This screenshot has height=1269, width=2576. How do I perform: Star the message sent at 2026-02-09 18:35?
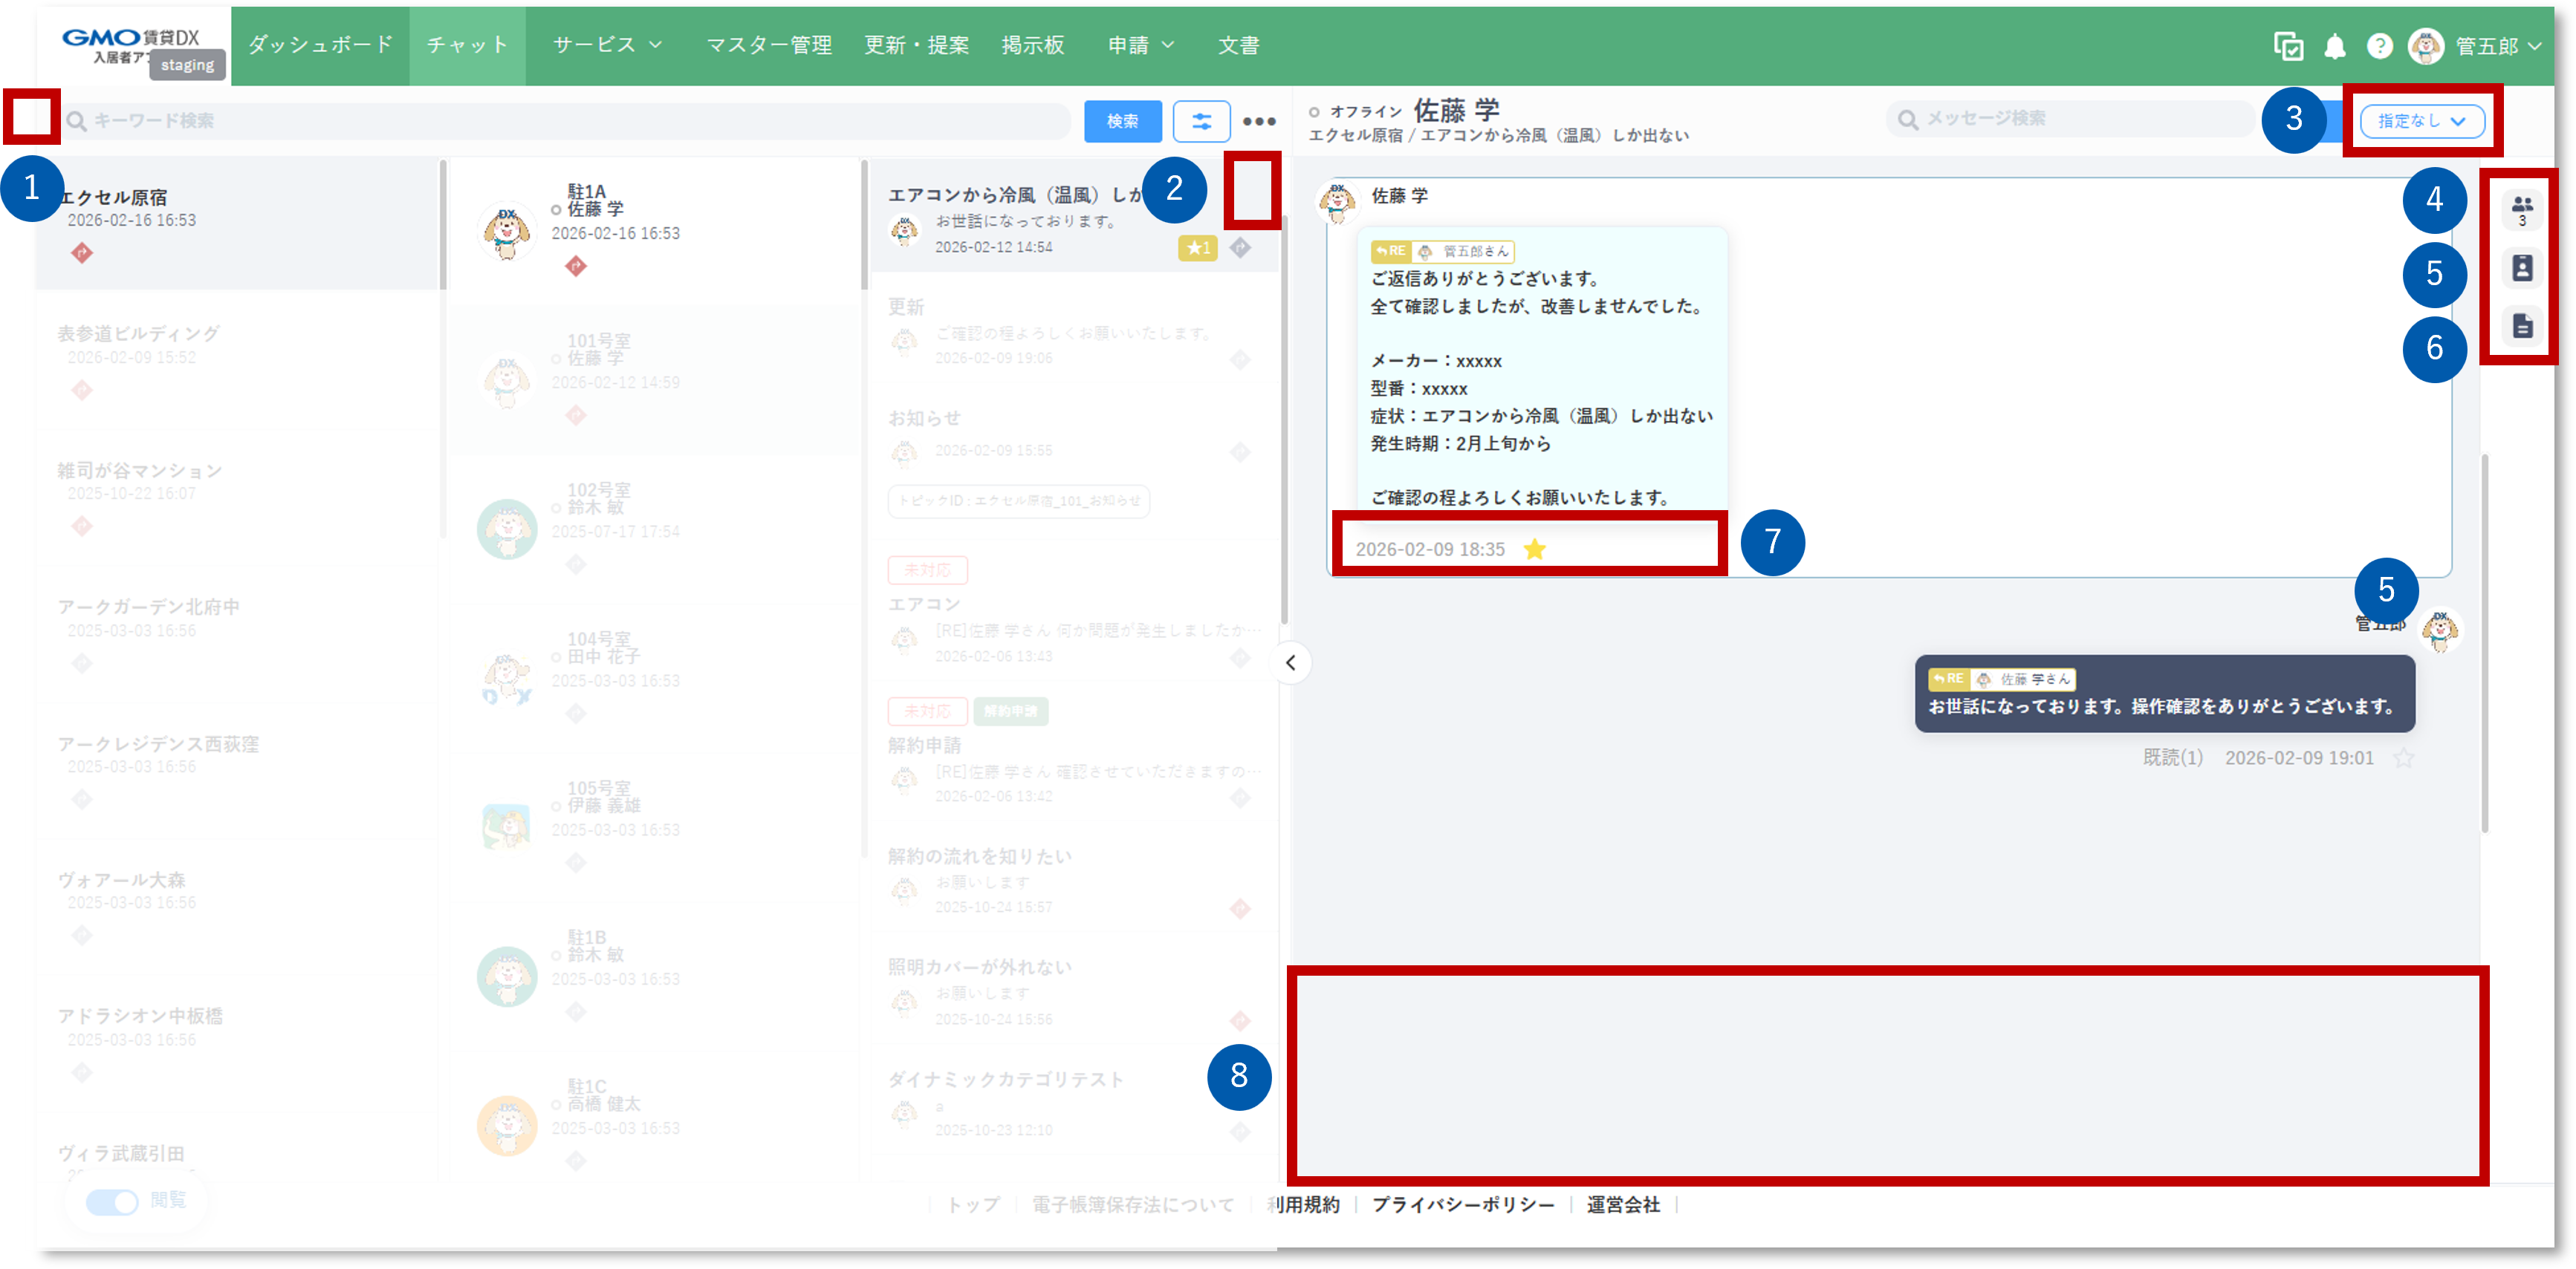click(x=1534, y=547)
